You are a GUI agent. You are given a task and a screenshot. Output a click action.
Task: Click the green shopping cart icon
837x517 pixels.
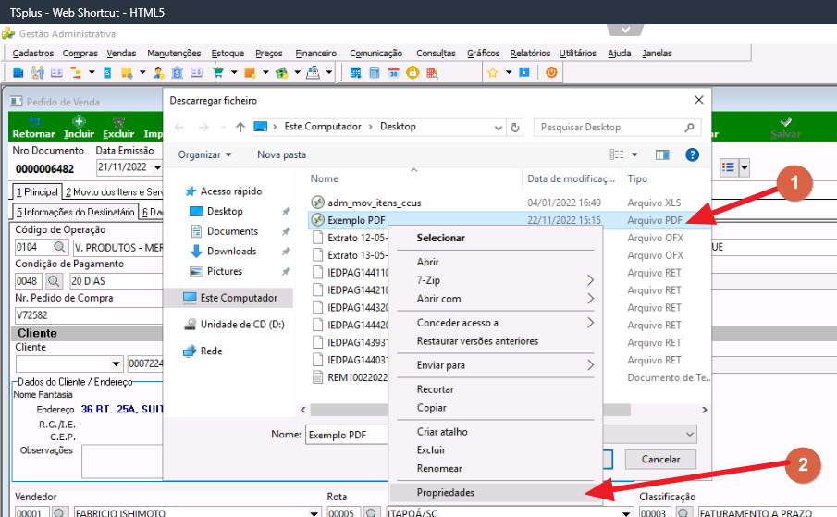pyautogui.click(x=217, y=72)
